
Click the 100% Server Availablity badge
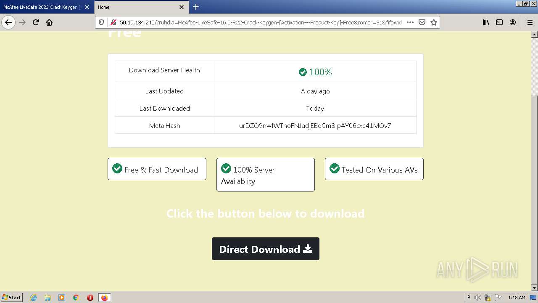pyautogui.click(x=266, y=175)
